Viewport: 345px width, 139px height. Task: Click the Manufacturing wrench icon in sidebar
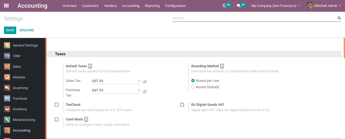point(7,120)
